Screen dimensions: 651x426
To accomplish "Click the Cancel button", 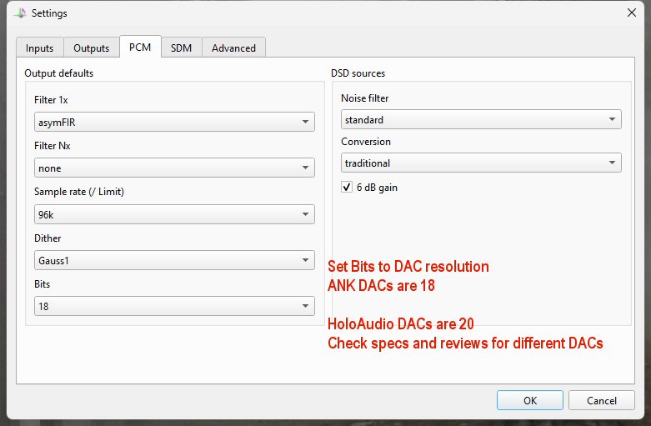I will coord(602,400).
